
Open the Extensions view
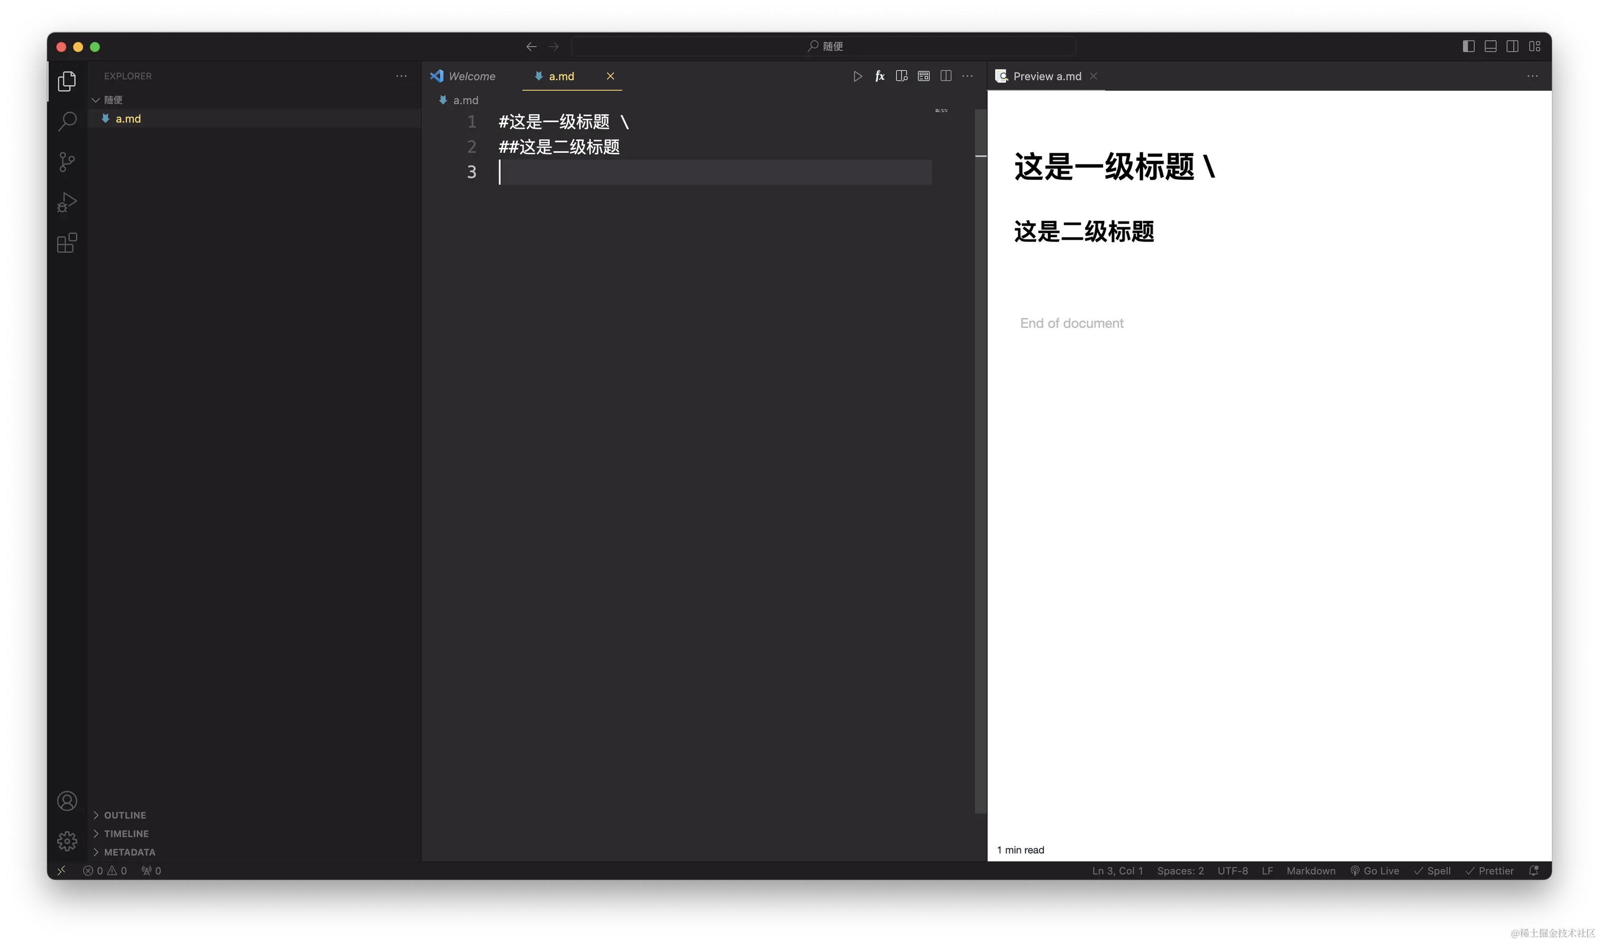(67, 243)
